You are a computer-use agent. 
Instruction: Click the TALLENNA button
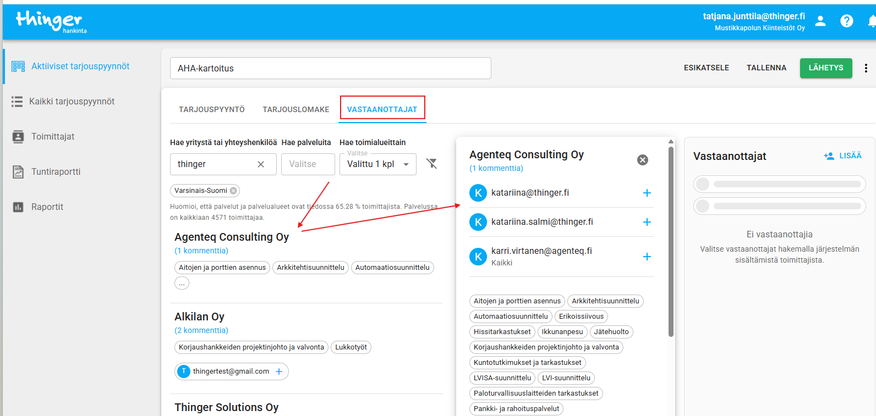click(x=766, y=68)
